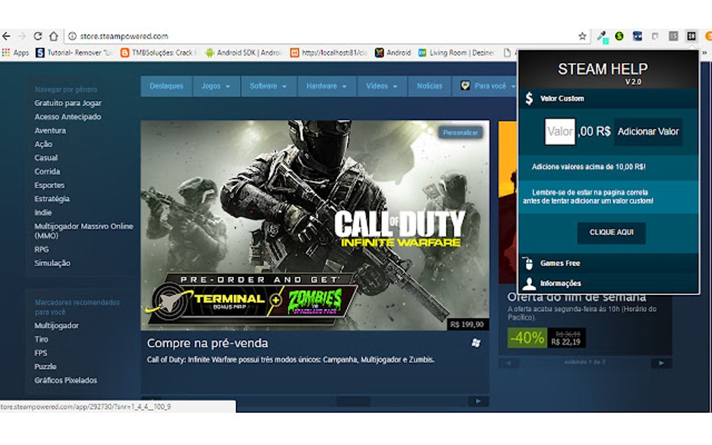
Task: Browse the Corrida genre
Action: pos(47,172)
